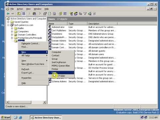The width and height of the screenshot is (160, 120).
Task: Toggle the Show/Hide Console Tree icon
Action: (24, 14)
